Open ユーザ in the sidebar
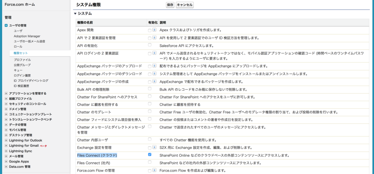Viewport: 374px width, 174px height. pos(18,31)
